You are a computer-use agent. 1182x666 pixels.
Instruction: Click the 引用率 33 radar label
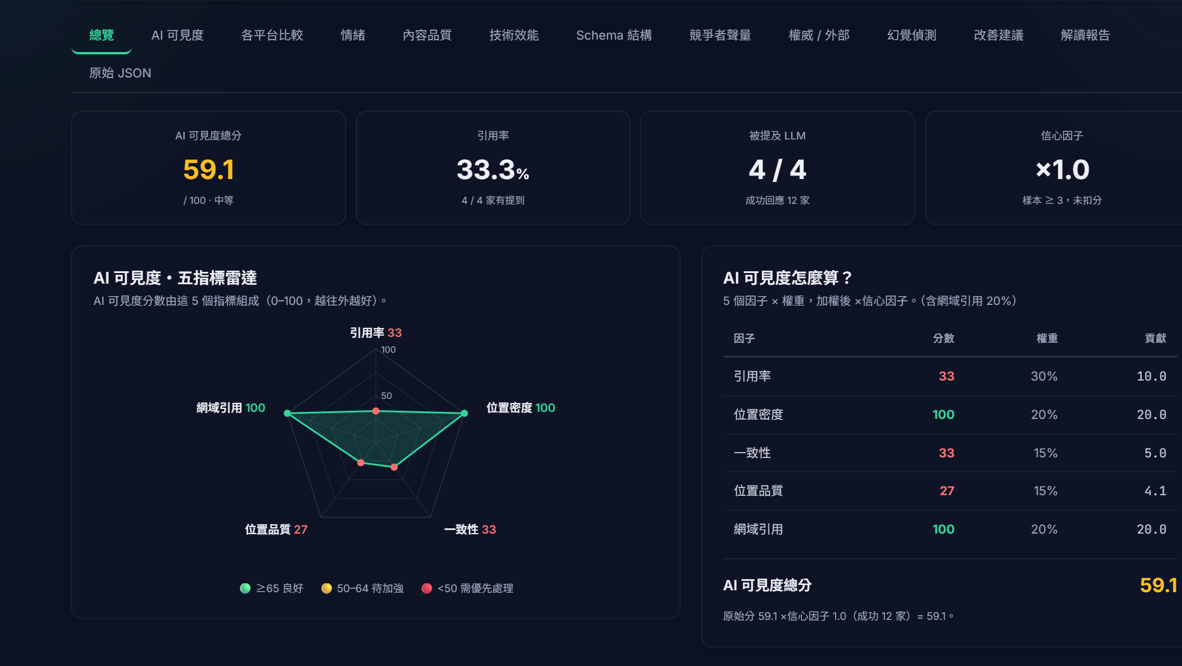point(375,333)
